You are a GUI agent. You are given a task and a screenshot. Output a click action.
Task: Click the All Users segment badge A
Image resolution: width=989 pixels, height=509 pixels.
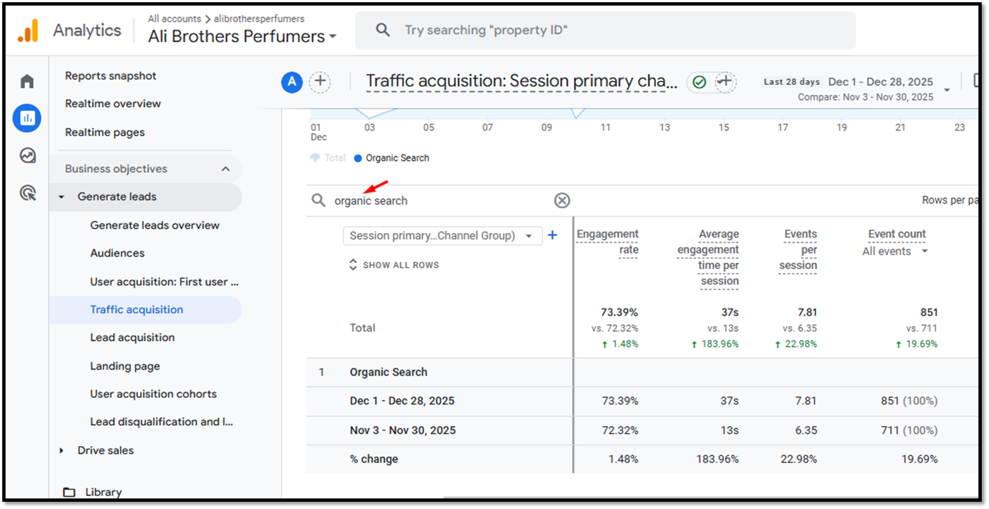pos(292,82)
